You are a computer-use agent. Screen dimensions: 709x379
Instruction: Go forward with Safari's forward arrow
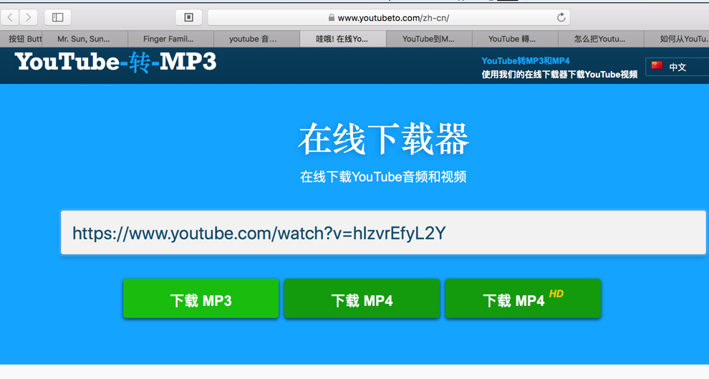[28, 18]
